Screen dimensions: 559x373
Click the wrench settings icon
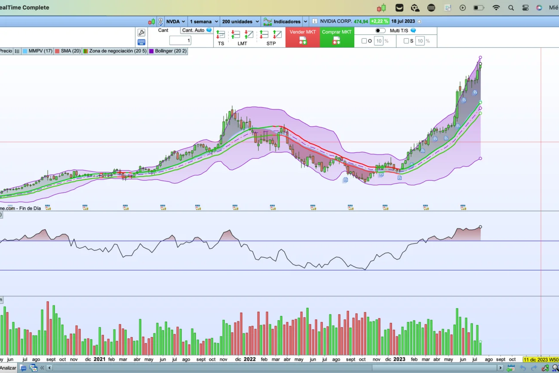pyautogui.click(x=141, y=33)
